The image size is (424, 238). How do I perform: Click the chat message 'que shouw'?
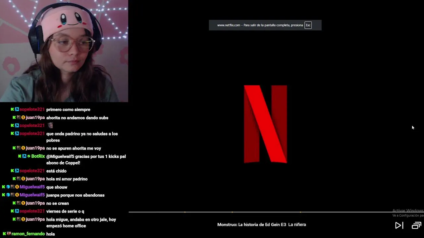57,187
